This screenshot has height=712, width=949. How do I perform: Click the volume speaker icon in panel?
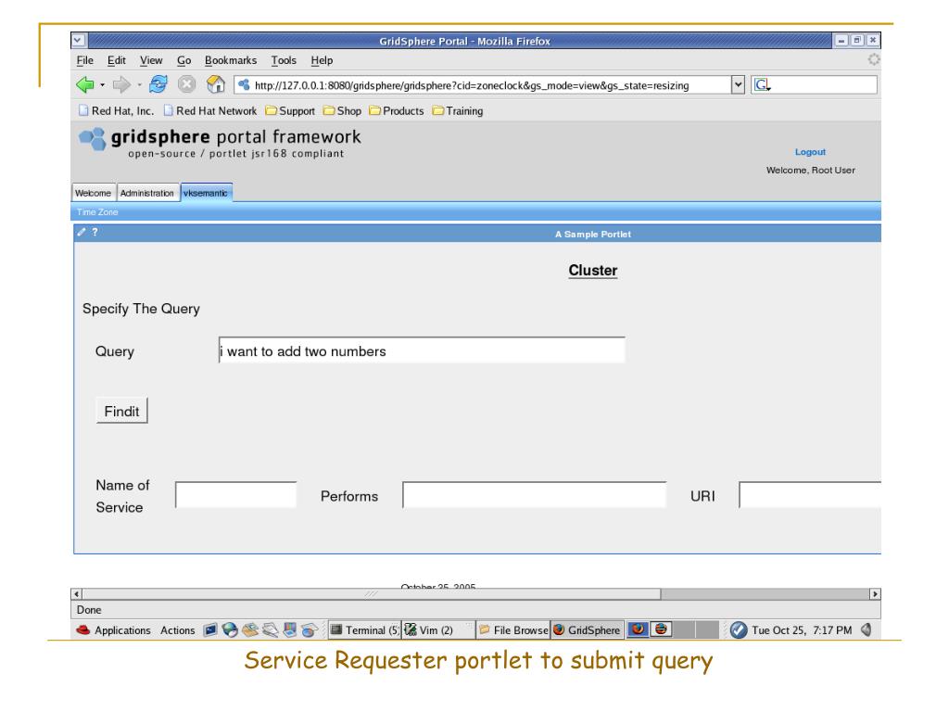867,630
